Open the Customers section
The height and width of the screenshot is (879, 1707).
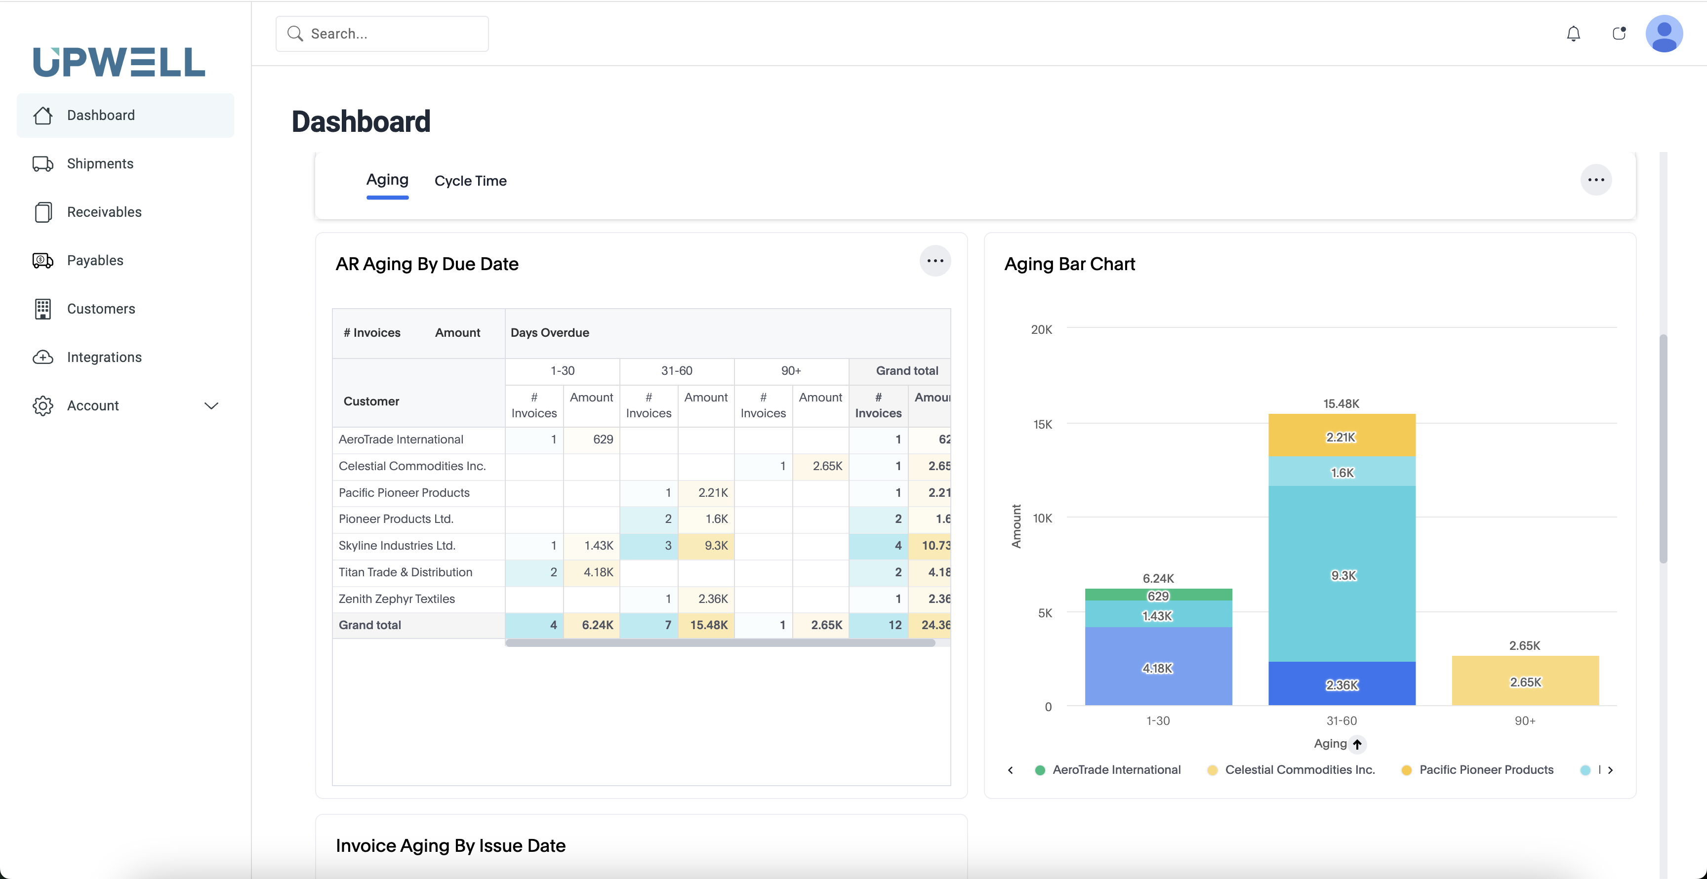pos(100,309)
